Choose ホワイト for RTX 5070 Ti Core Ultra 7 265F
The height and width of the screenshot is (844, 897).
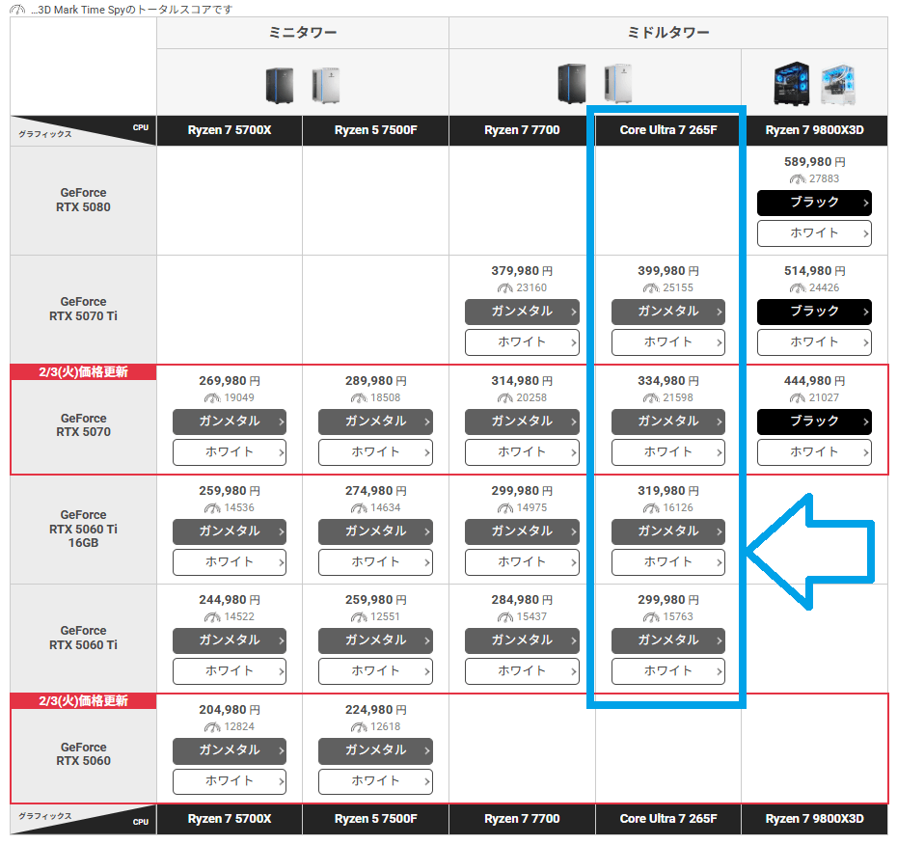pyautogui.click(x=667, y=341)
